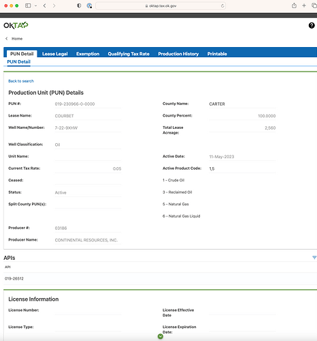317x341 pixels.
Task: Click the Home back chevron
Action: pos(7,39)
